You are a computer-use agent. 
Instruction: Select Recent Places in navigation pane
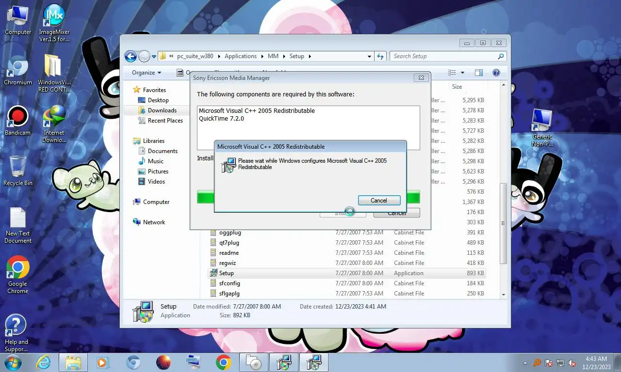coord(165,121)
